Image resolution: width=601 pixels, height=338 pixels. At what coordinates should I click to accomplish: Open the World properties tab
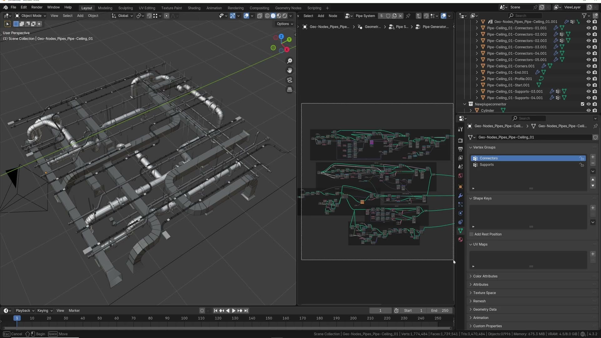[x=460, y=176]
